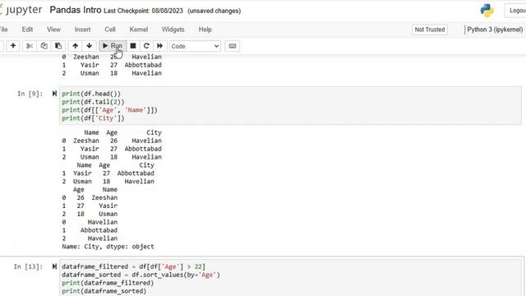Image resolution: width=526 pixels, height=296 pixels.
Task: Open the File menu
Action: (3, 30)
